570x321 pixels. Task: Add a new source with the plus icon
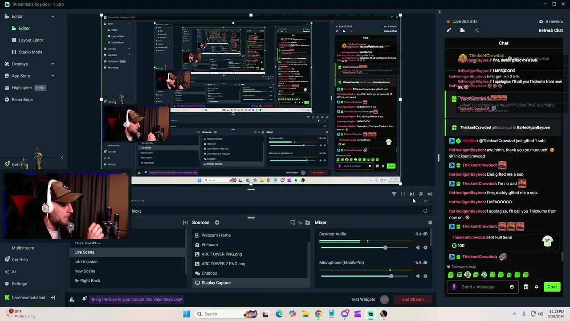point(217,222)
